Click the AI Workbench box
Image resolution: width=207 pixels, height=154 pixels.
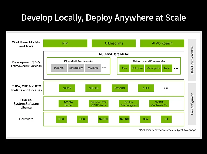[162, 43]
